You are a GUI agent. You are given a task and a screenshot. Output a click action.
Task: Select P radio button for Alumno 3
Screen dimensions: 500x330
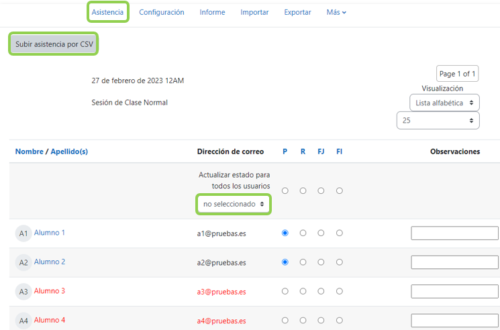(x=285, y=292)
